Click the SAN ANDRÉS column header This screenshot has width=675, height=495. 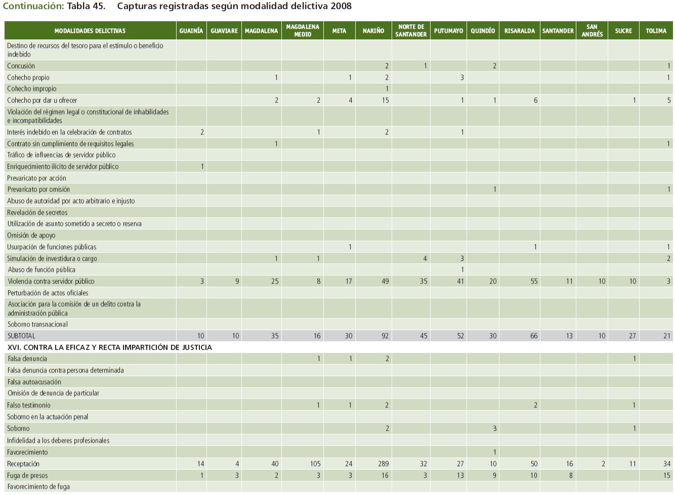click(x=592, y=31)
